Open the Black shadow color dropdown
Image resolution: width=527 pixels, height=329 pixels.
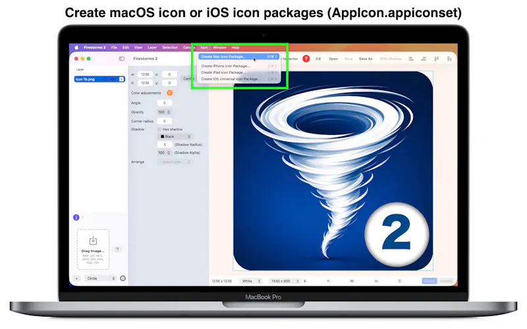coord(175,137)
